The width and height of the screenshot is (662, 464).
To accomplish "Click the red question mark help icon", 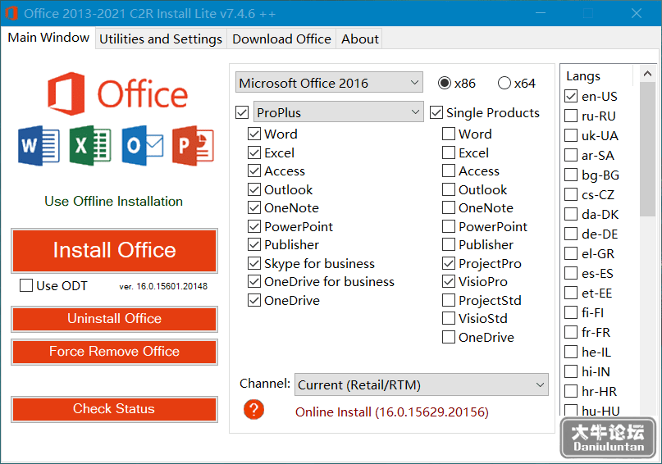I will coord(253,410).
